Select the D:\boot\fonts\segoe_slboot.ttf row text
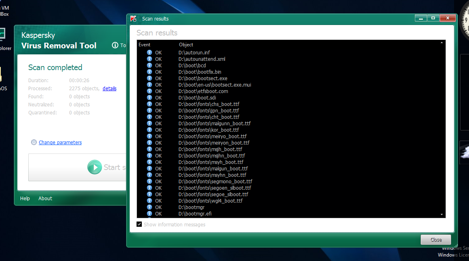Screen dimensions: 469x261 213,195
